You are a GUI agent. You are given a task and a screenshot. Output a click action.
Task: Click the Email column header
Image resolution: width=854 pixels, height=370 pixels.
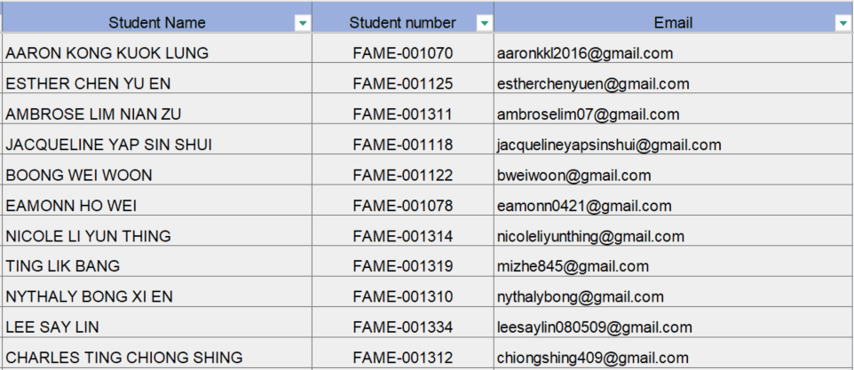(673, 23)
